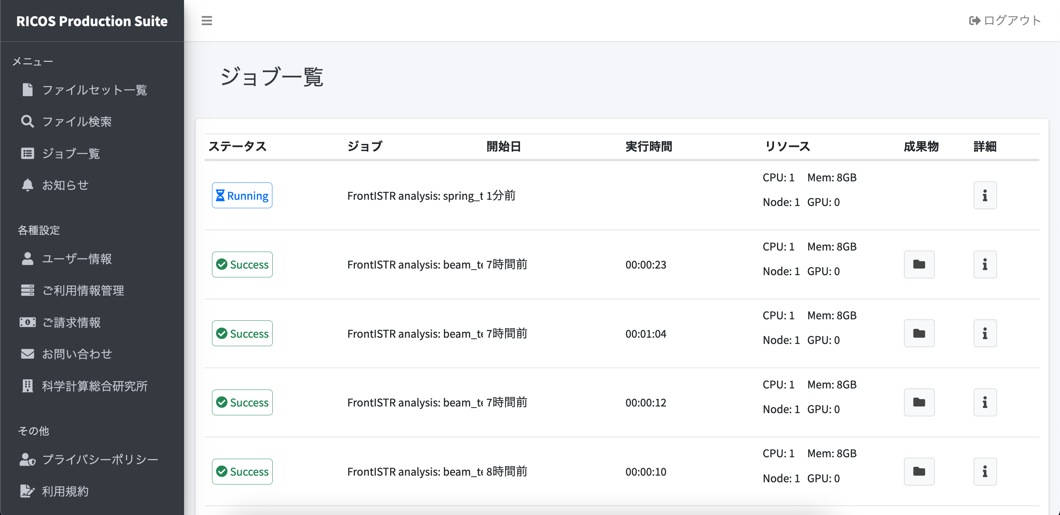Click the money icon for ご請求情報
This screenshot has height=515, width=1060.
[x=27, y=322]
